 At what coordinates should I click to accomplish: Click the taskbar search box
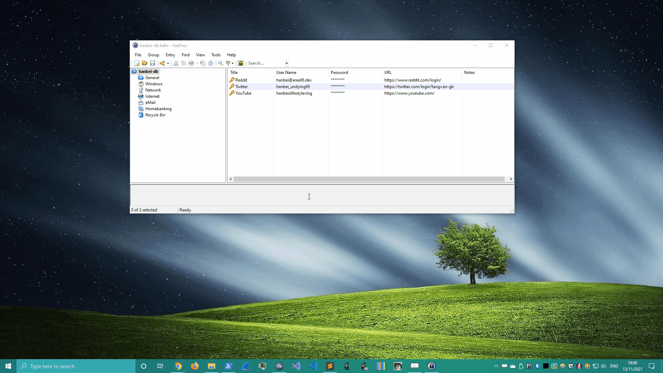tap(76, 366)
